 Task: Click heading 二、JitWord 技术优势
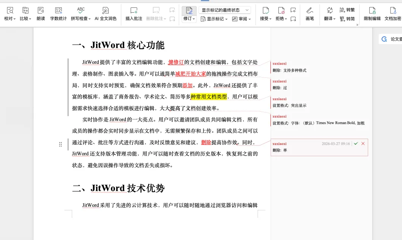point(118,188)
